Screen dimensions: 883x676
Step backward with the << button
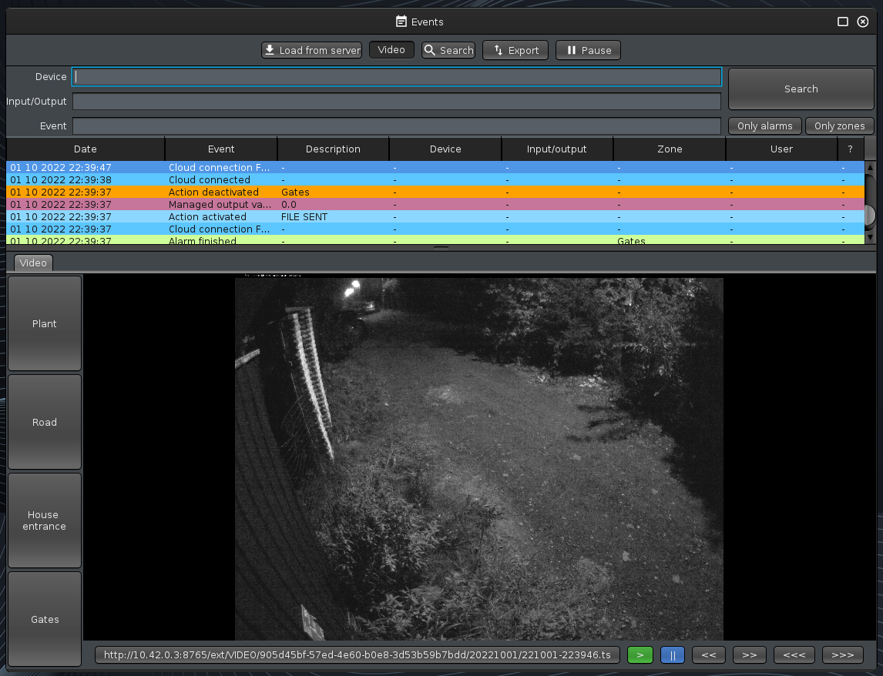coord(709,654)
